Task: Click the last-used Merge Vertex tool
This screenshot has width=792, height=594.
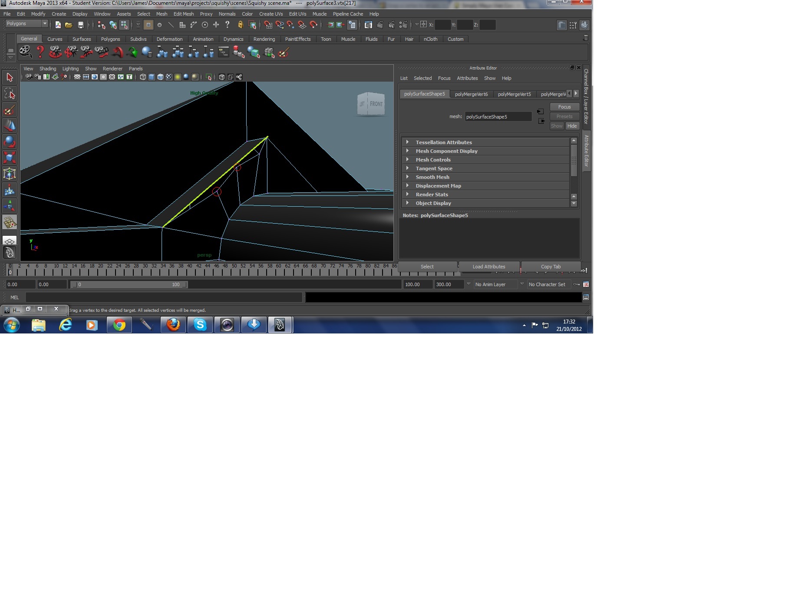Action: (x=10, y=222)
